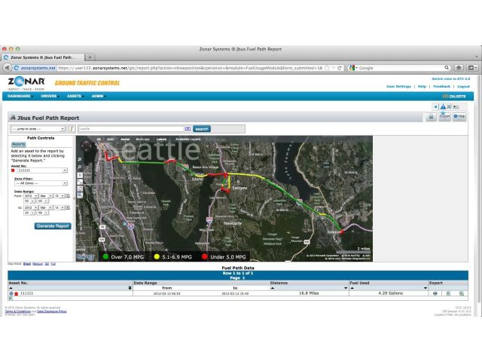Open the jump to zone dropdown
This screenshot has height=362, width=482.
pyautogui.click(x=38, y=129)
